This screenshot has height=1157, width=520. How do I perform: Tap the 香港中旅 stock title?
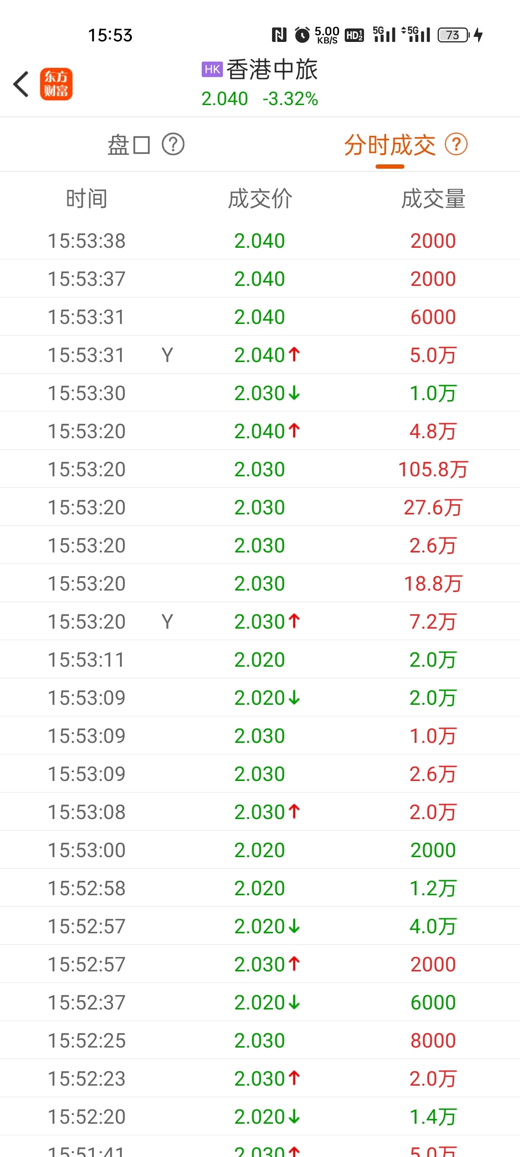pos(272,69)
